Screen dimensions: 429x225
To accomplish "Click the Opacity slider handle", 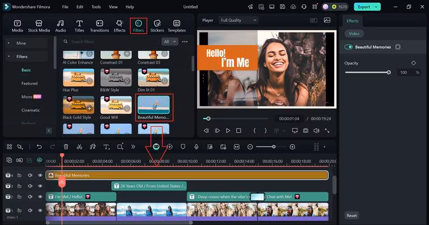I will pos(389,72).
